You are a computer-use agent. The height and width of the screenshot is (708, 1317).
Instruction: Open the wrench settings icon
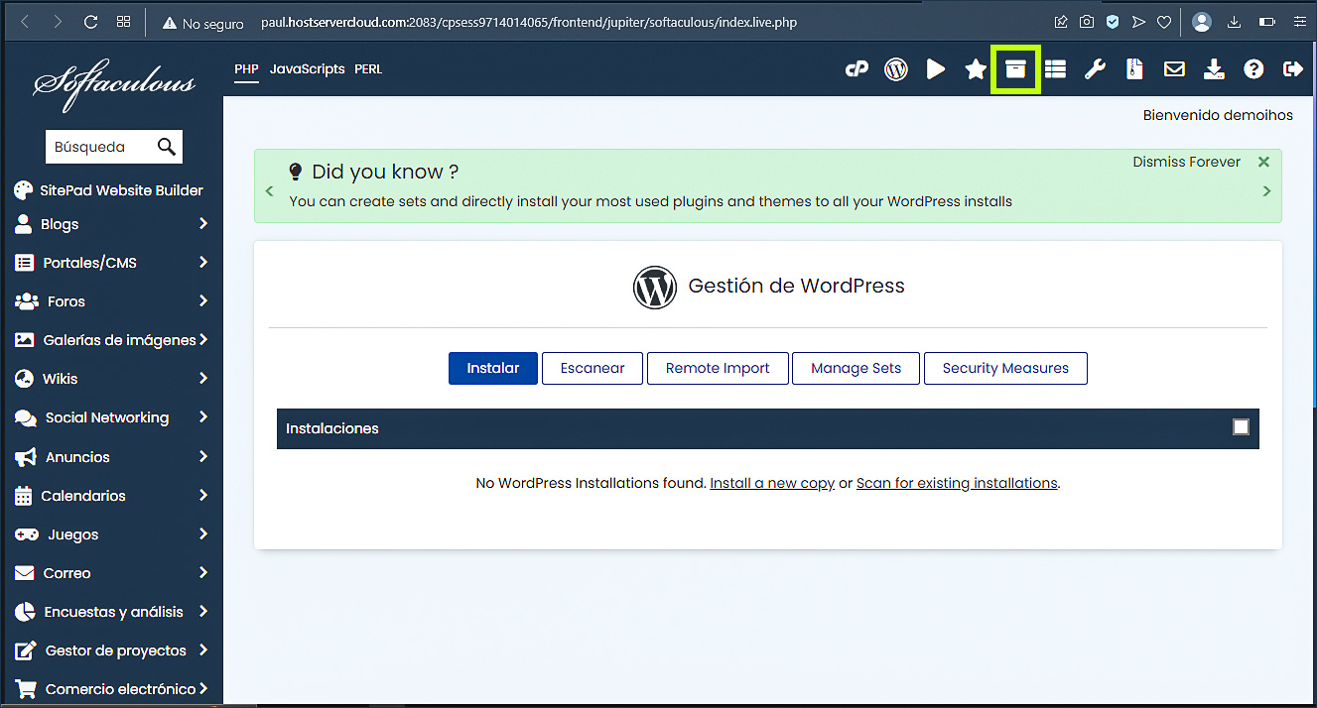click(x=1095, y=69)
